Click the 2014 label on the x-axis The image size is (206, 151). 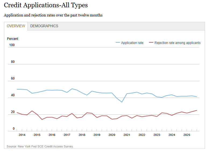(22, 135)
